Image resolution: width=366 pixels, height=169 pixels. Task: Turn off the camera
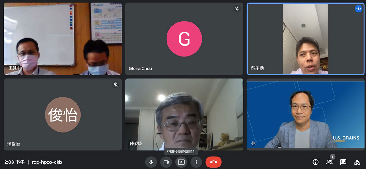coord(166,162)
